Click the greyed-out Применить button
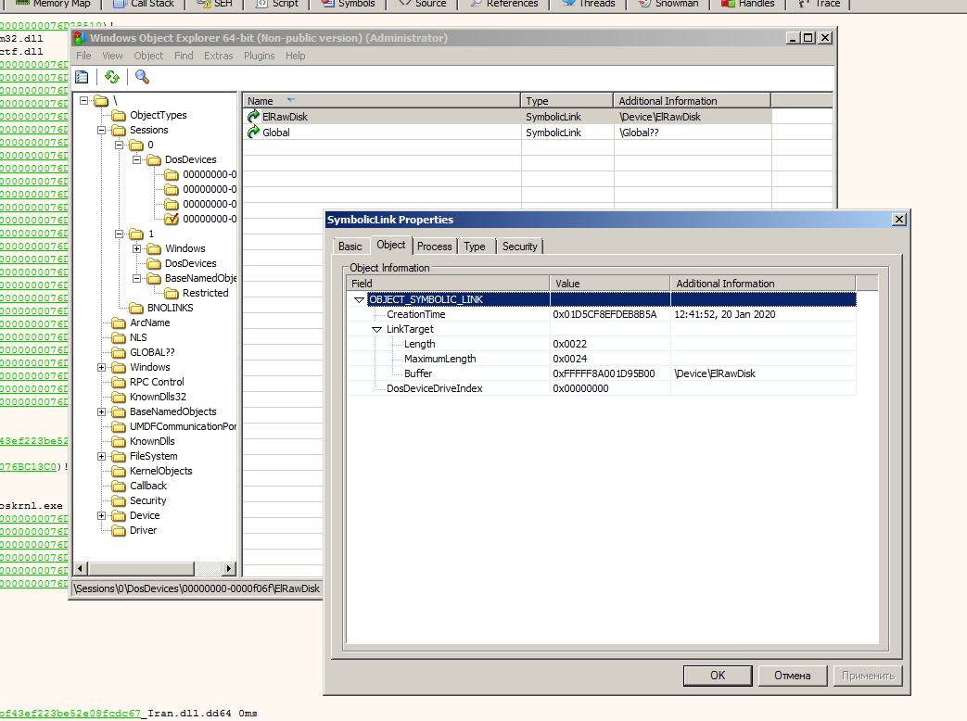 [x=869, y=676]
